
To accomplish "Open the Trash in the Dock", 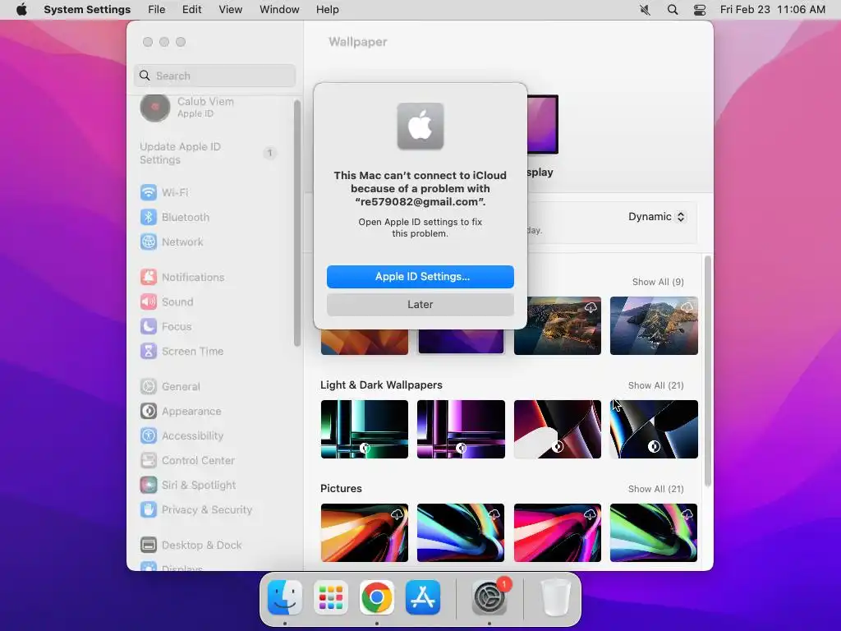I will pos(555,597).
